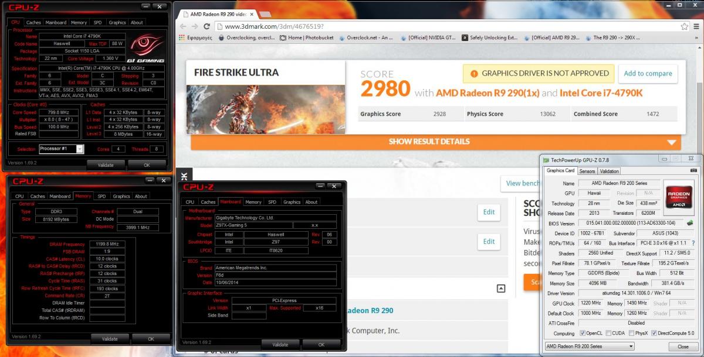Open the Overclock.net - An... bookmark
Screen dimensions: 704x357
(365, 38)
